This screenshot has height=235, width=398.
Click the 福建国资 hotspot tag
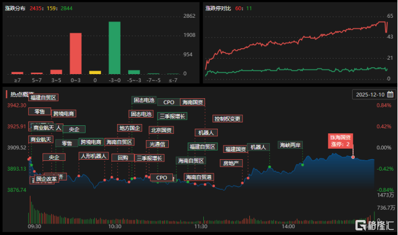234,149
